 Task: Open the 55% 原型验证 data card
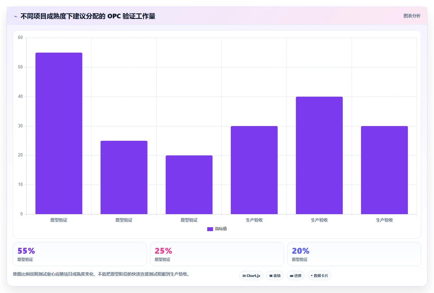point(80,254)
